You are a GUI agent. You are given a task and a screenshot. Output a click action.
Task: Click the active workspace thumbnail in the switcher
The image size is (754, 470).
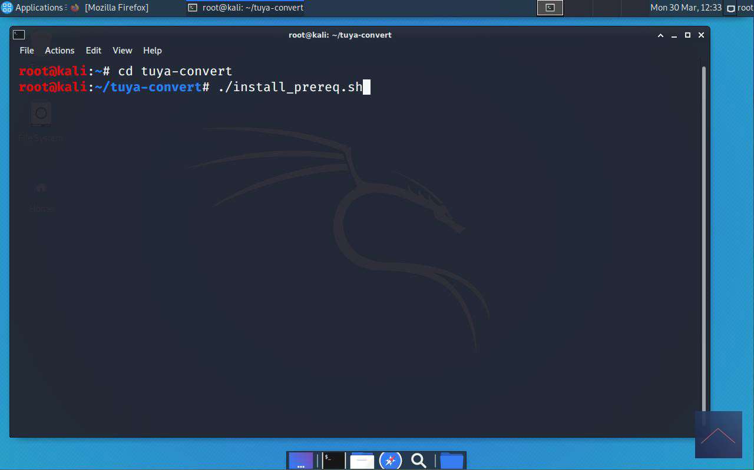tap(550, 8)
